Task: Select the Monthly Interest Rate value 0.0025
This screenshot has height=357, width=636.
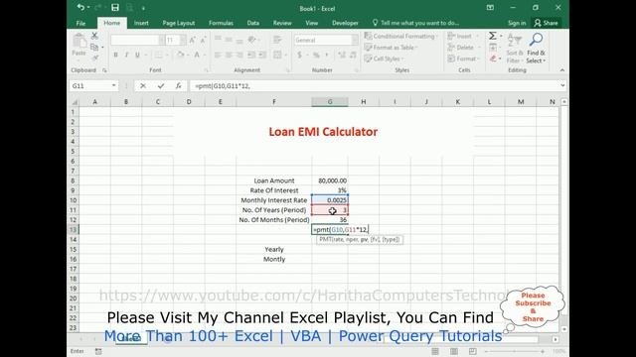Action: point(330,200)
